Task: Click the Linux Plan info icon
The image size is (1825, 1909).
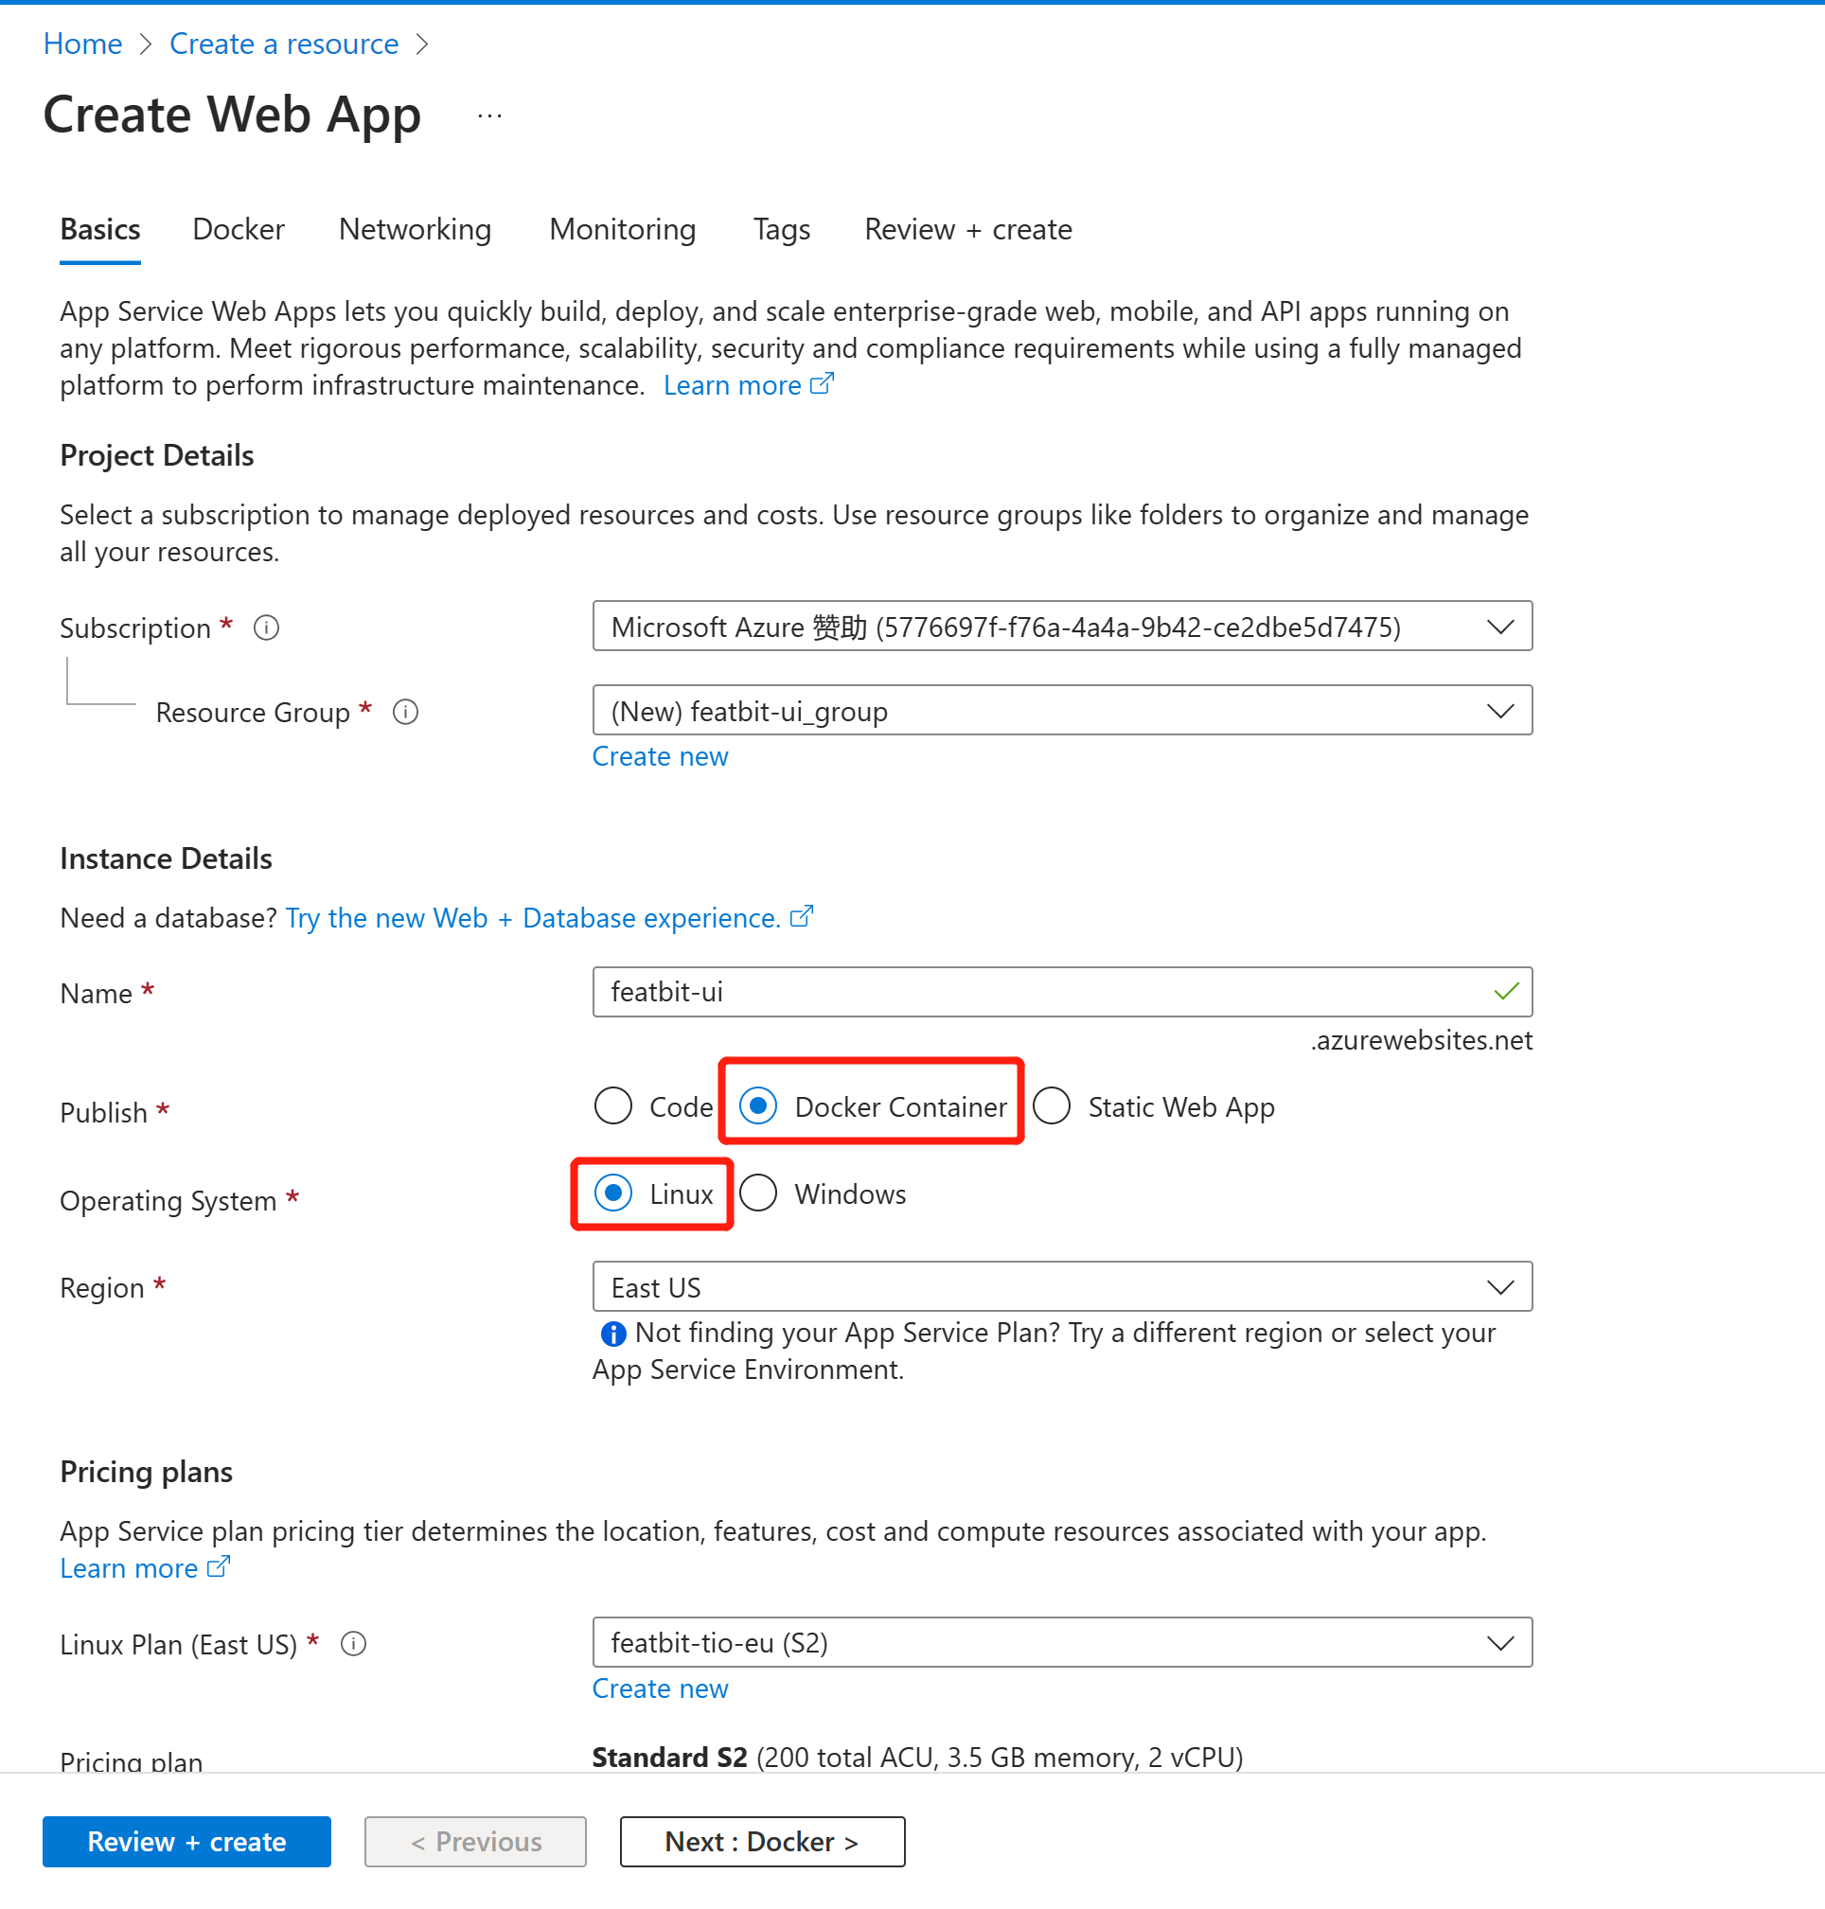Action: click(353, 1645)
